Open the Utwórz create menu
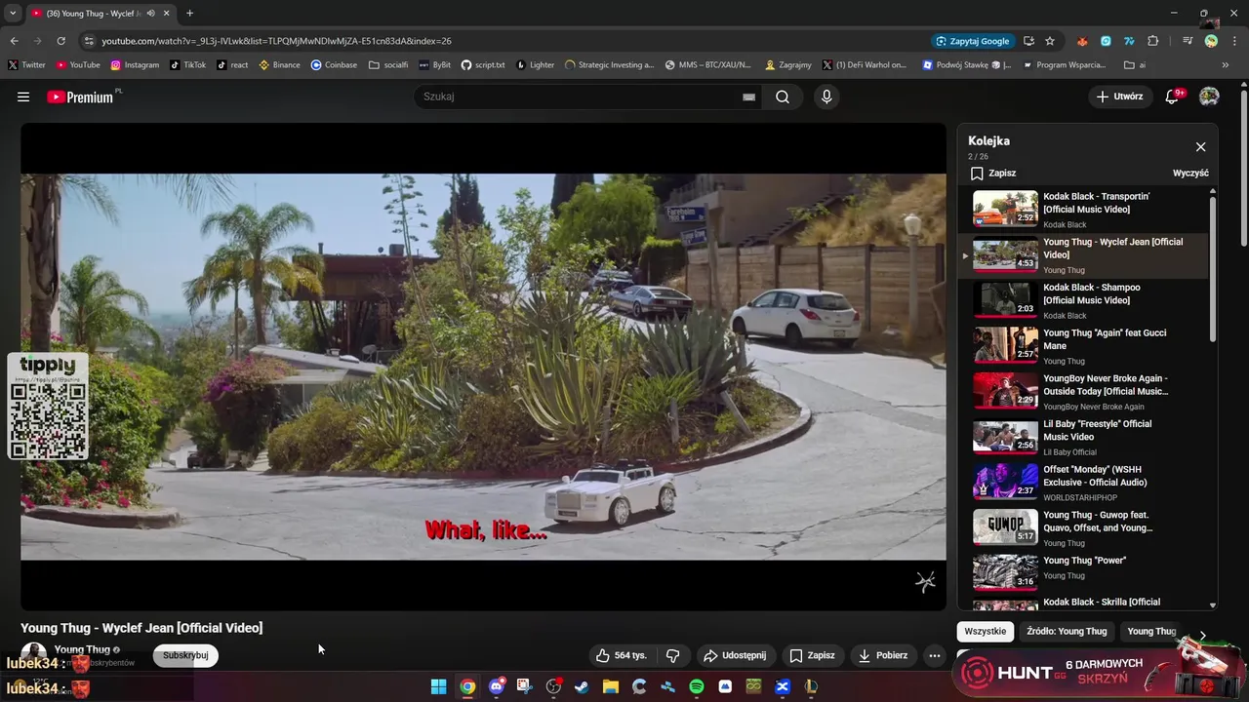1249x702 pixels. 1118,97
